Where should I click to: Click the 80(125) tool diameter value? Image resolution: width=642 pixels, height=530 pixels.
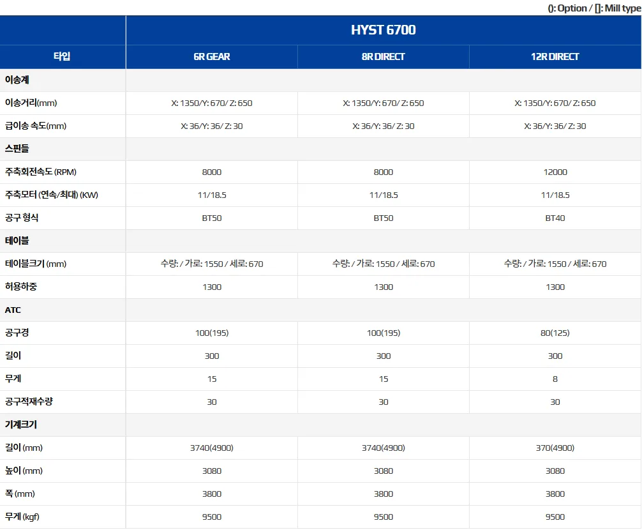[555, 333]
